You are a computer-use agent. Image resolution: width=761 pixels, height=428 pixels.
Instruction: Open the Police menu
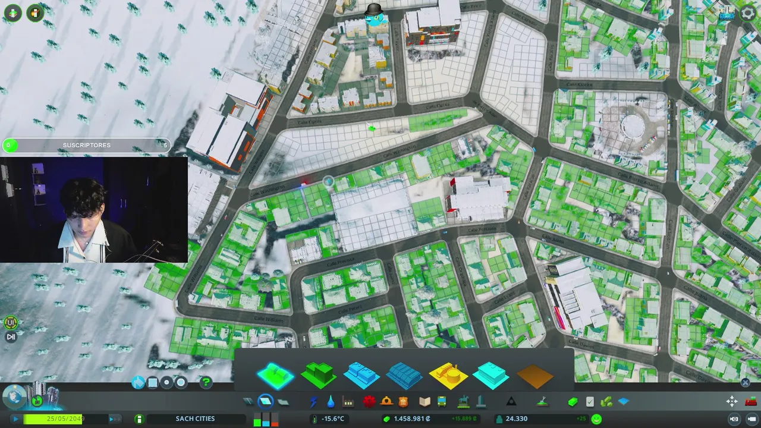[x=404, y=402]
